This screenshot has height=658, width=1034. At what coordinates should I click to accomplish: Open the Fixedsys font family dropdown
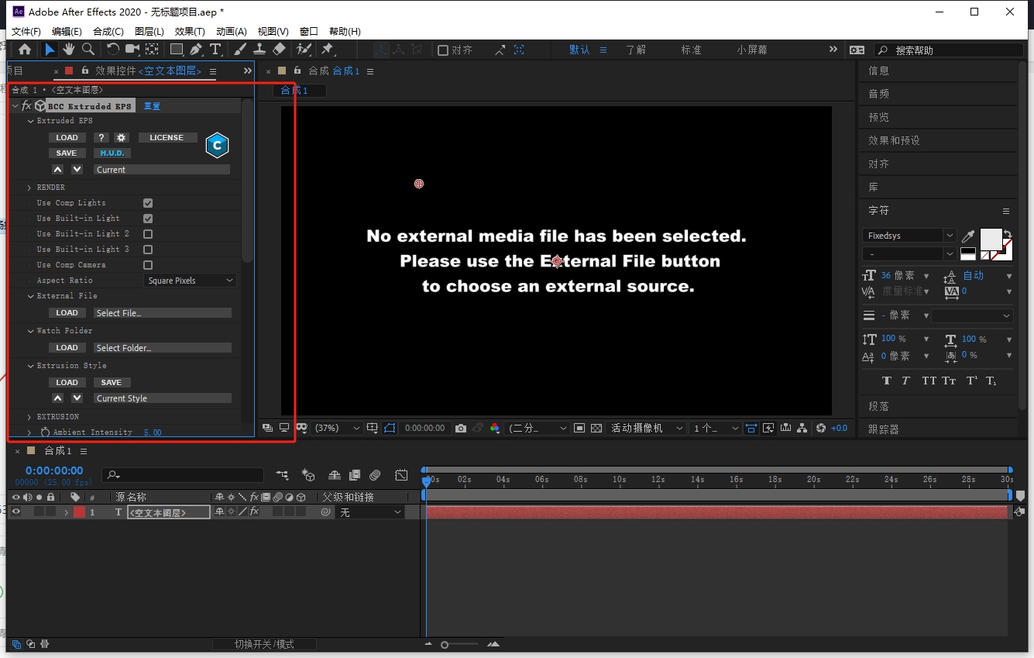tap(909, 236)
